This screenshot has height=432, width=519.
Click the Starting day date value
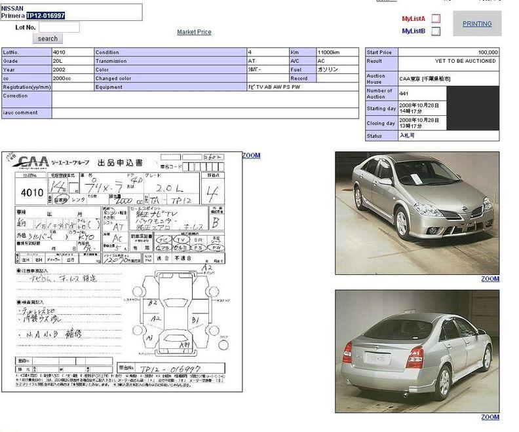(419, 108)
